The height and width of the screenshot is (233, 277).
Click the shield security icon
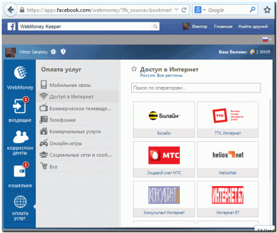point(63,52)
